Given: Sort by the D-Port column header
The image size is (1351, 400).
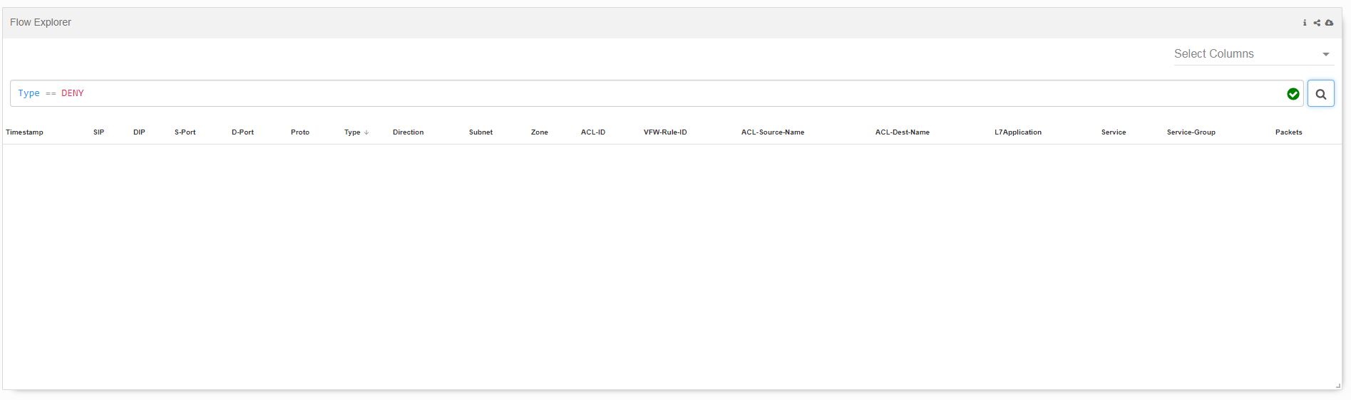Looking at the screenshot, I should [242, 132].
